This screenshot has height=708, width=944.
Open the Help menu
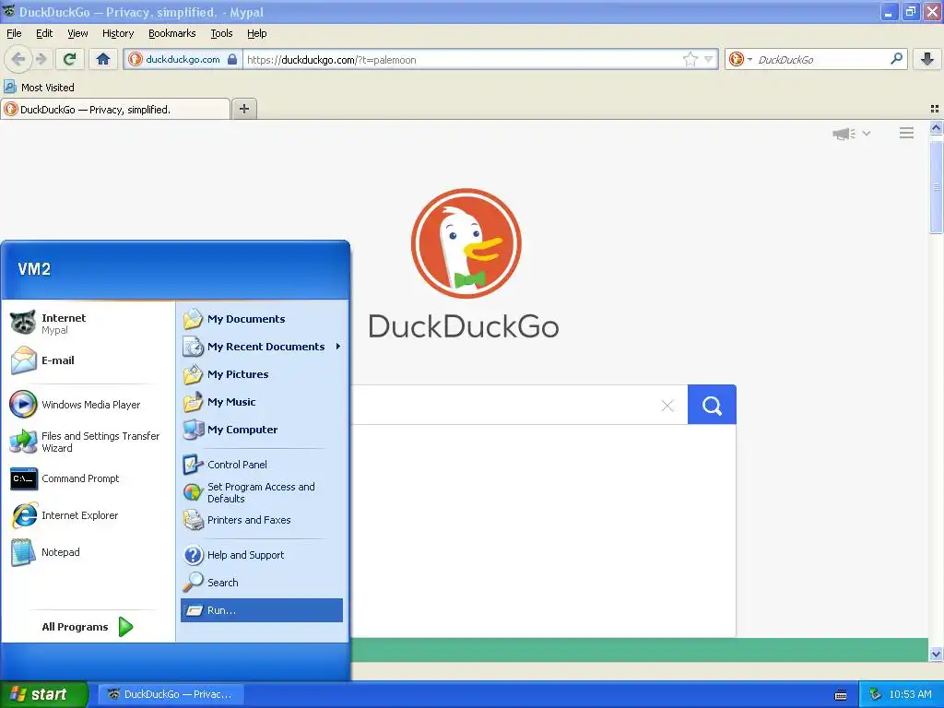tap(256, 33)
